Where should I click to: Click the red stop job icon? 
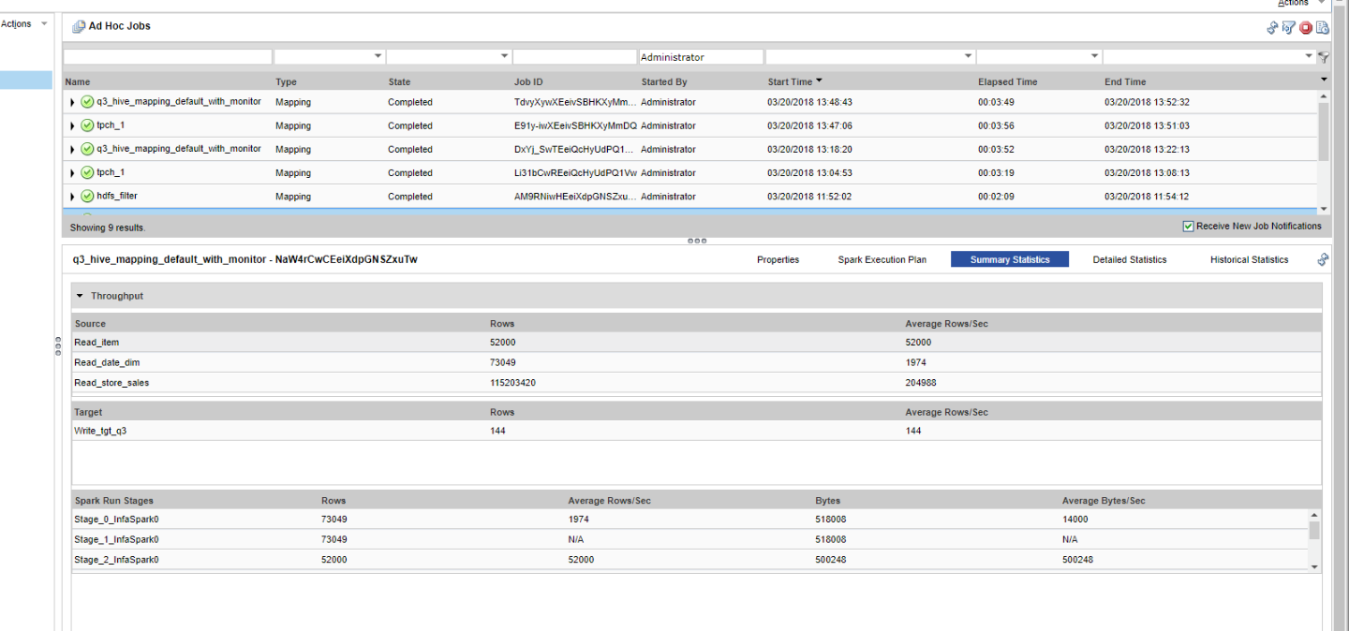click(1306, 28)
